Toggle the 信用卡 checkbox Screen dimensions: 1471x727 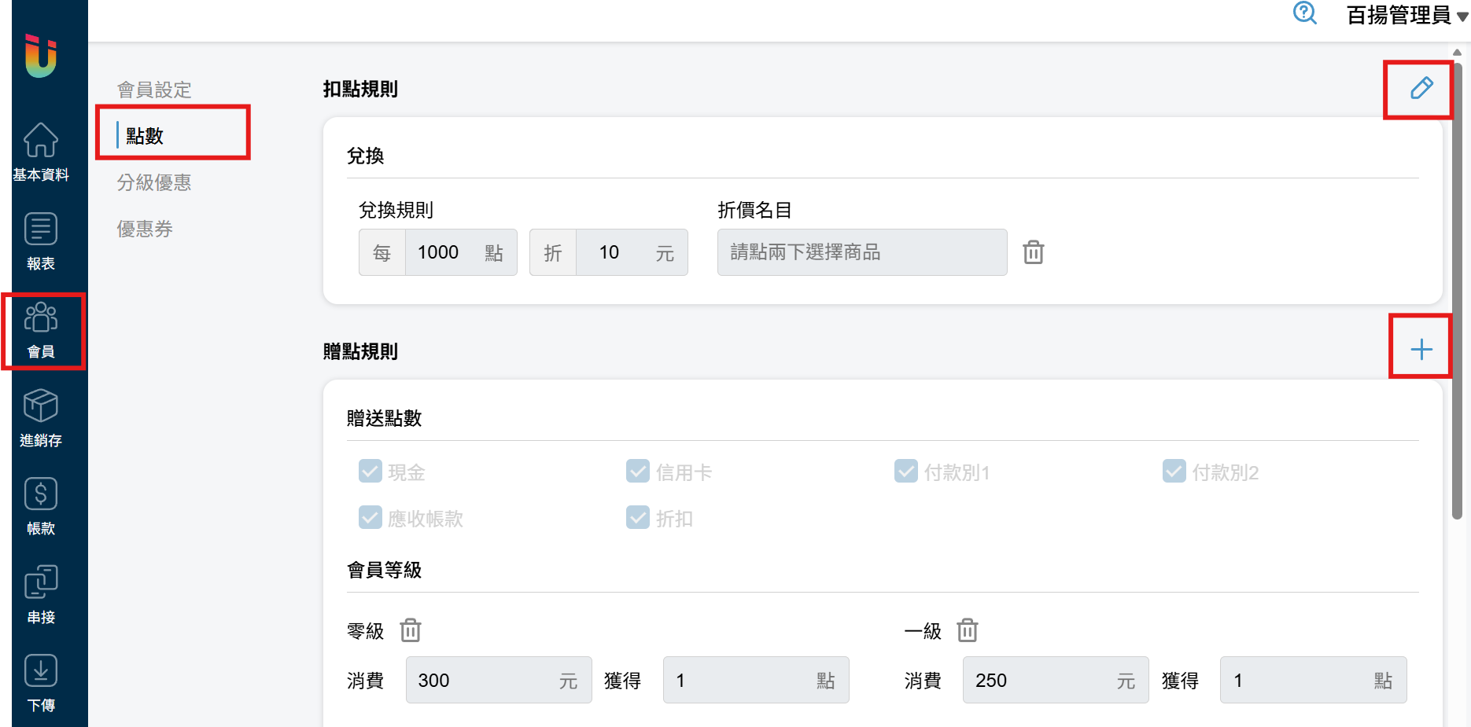638,472
